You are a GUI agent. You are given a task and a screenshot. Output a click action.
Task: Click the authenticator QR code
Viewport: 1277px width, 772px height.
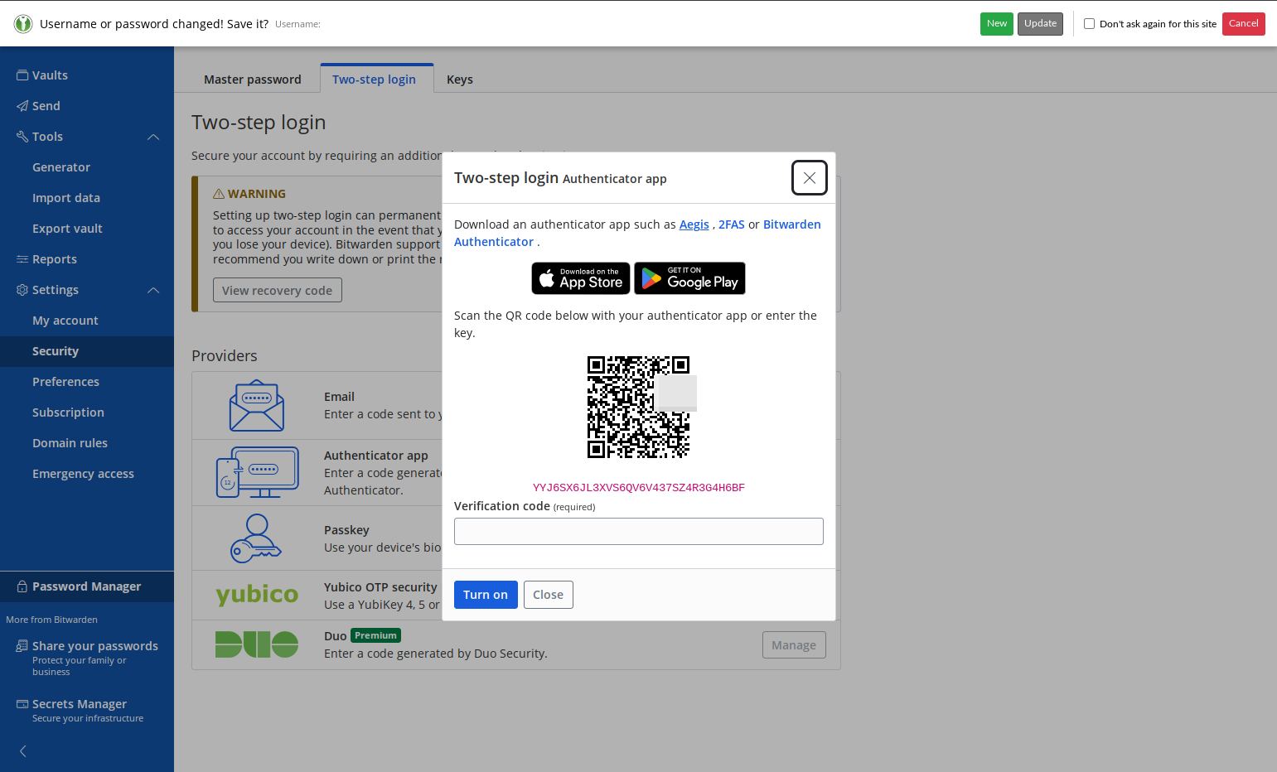(x=638, y=407)
